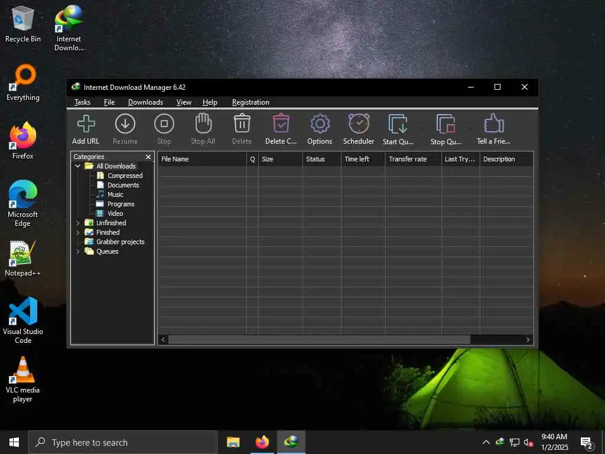Click the Add URL toolbar icon

click(x=86, y=124)
